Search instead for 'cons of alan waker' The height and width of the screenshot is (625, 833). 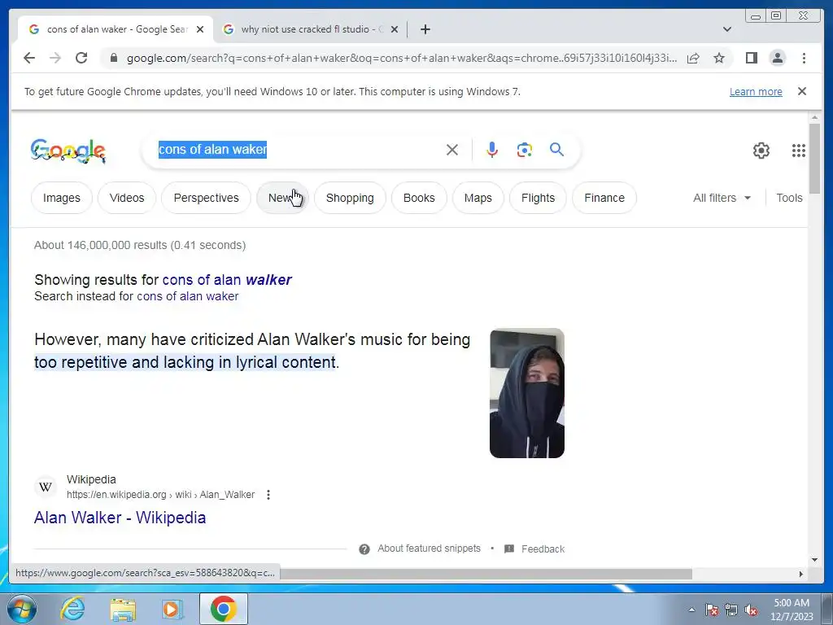(188, 296)
